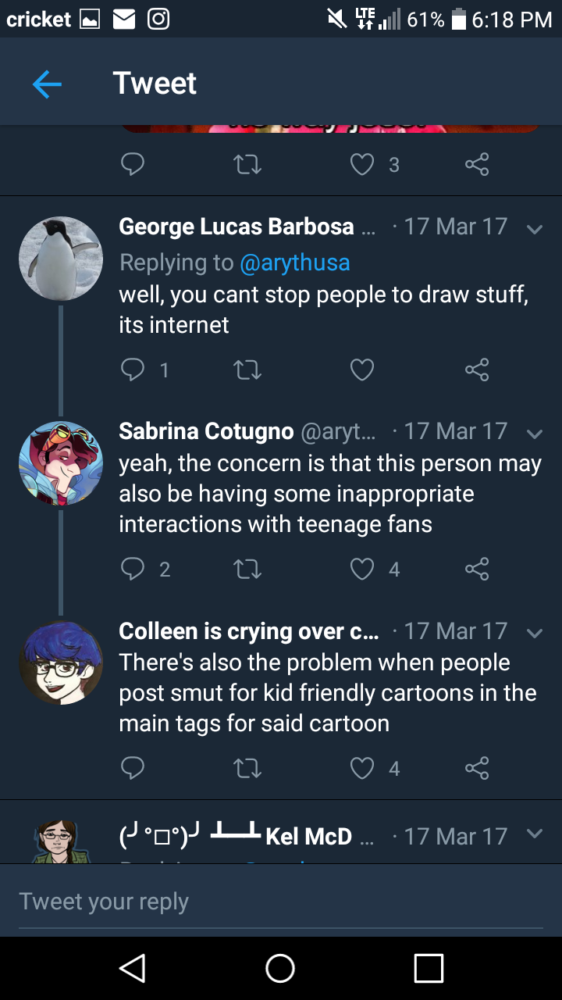Image resolution: width=562 pixels, height=1000 pixels.
Task: Expand options chevron on Colleen's tweet
Action: click(x=535, y=634)
